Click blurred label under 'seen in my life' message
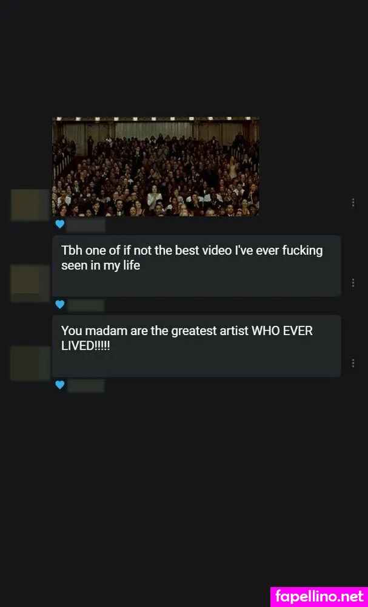368x607 pixels. click(x=86, y=305)
